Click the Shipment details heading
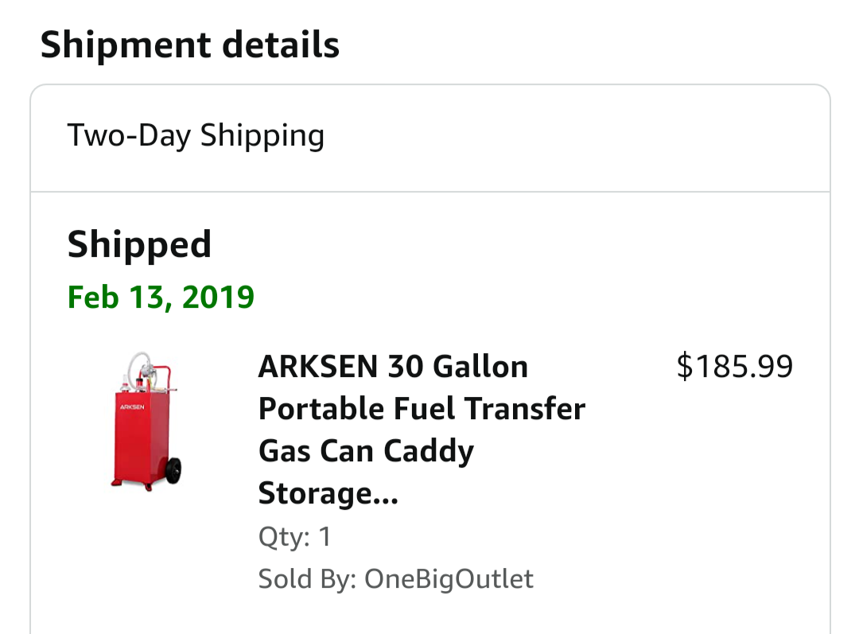Screen dimensions: 859x634 [190, 45]
